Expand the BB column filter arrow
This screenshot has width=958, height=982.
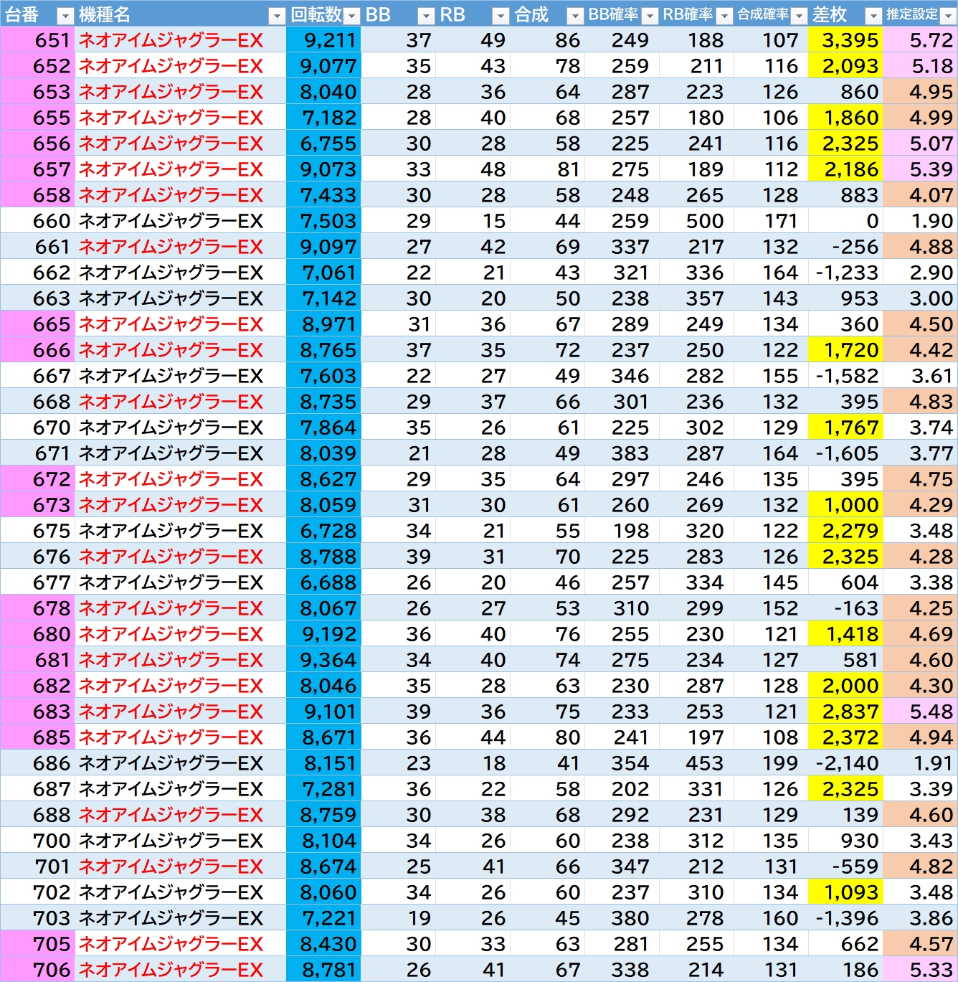pyautogui.click(x=426, y=15)
